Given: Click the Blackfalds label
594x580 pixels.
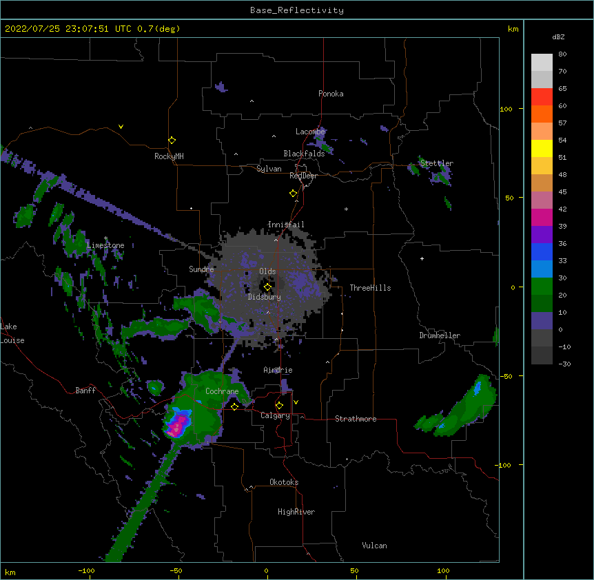Looking at the screenshot, I should [304, 154].
